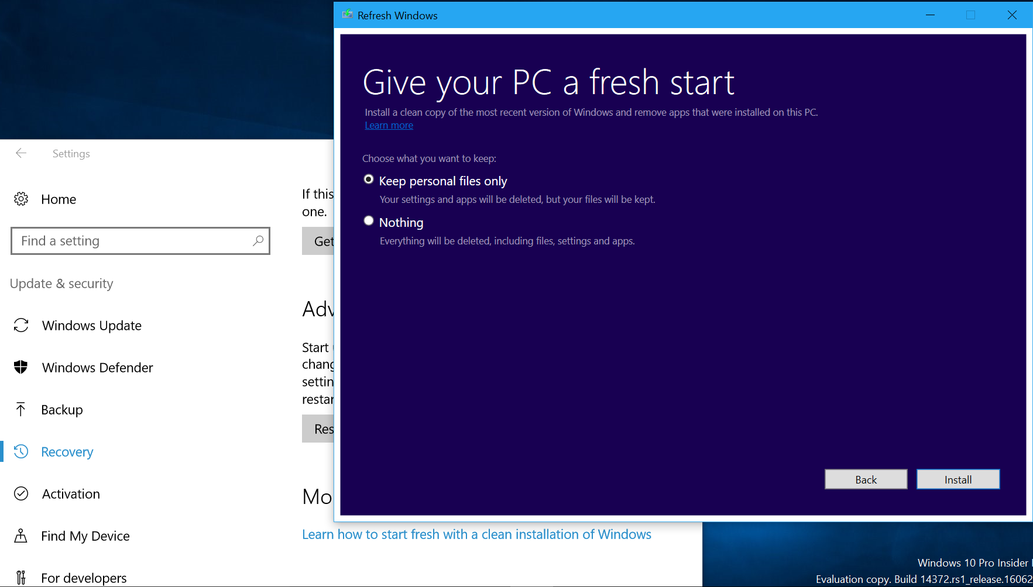Click the Windows Defender shield icon

click(21, 367)
